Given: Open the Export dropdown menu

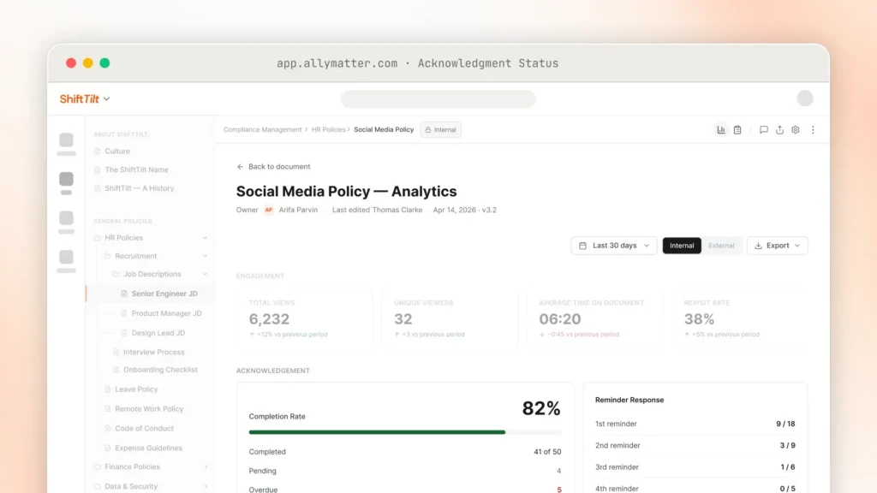Looking at the screenshot, I should (777, 246).
